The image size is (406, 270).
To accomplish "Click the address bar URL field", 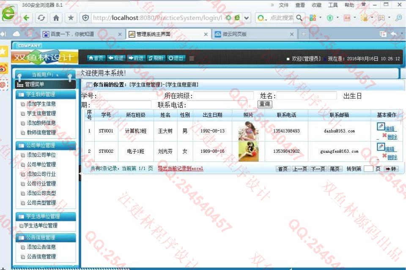I will pos(157,18).
